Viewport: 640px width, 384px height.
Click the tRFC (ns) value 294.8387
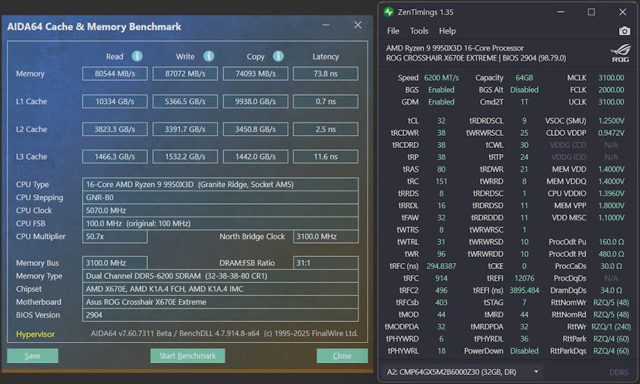[x=441, y=266]
